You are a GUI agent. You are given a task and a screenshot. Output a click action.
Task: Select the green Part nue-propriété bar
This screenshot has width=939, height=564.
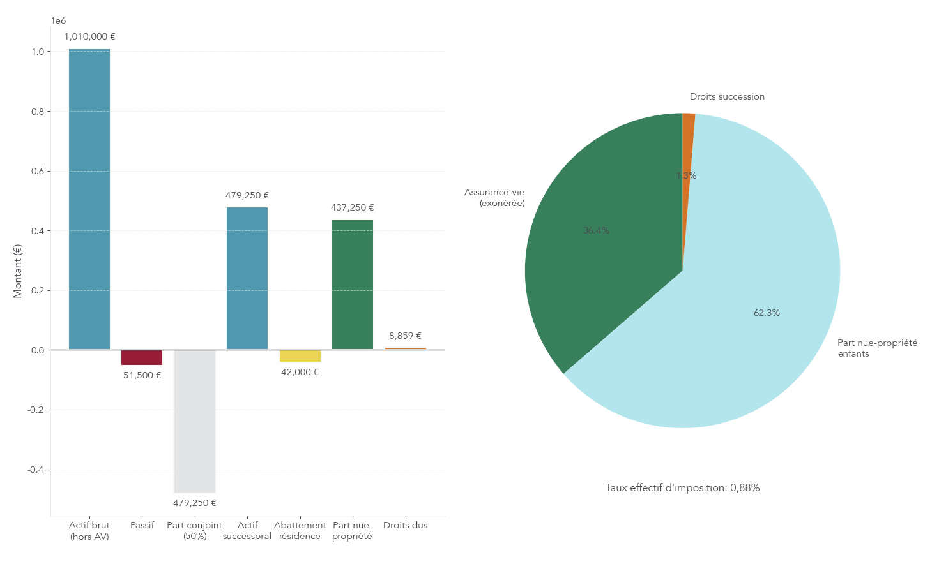pyautogui.click(x=353, y=285)
